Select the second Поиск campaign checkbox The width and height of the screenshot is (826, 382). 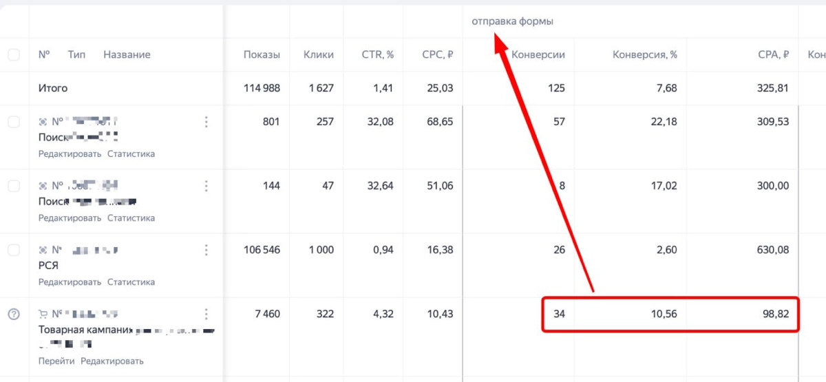coord(14,186)
